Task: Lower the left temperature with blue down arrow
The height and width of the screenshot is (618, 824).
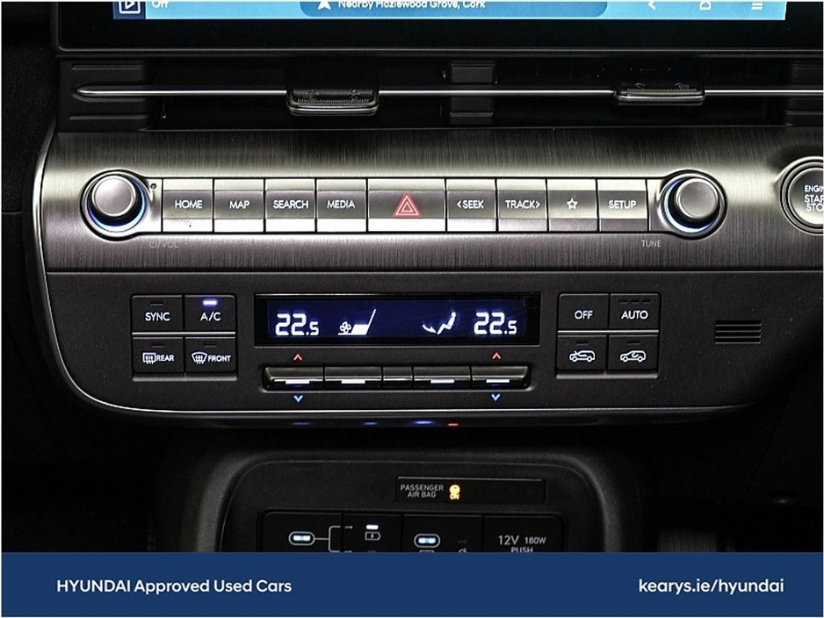Action: tap(298, 398)
